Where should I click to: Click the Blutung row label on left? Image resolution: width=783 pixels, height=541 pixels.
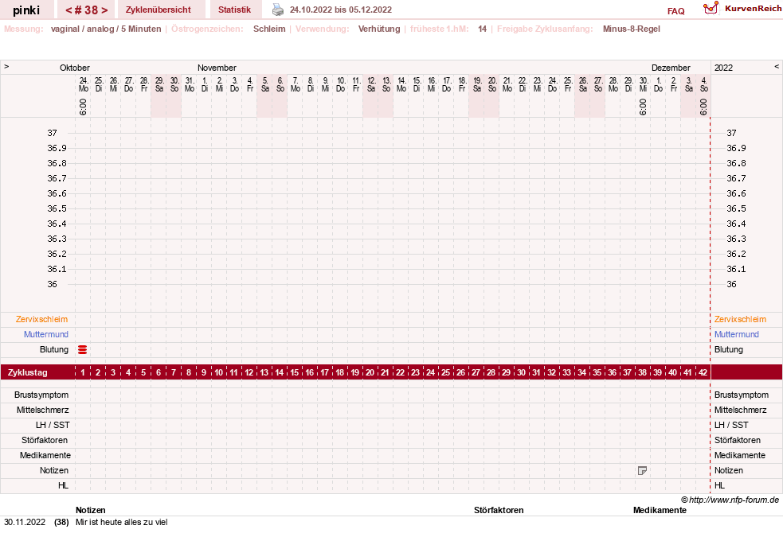click(x=54, y=349)
